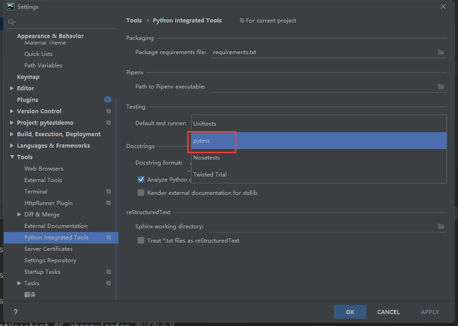Uncheck the Analyze Python code checkbox
Viewport: 458px width, 326px height.
pos(141,179)
